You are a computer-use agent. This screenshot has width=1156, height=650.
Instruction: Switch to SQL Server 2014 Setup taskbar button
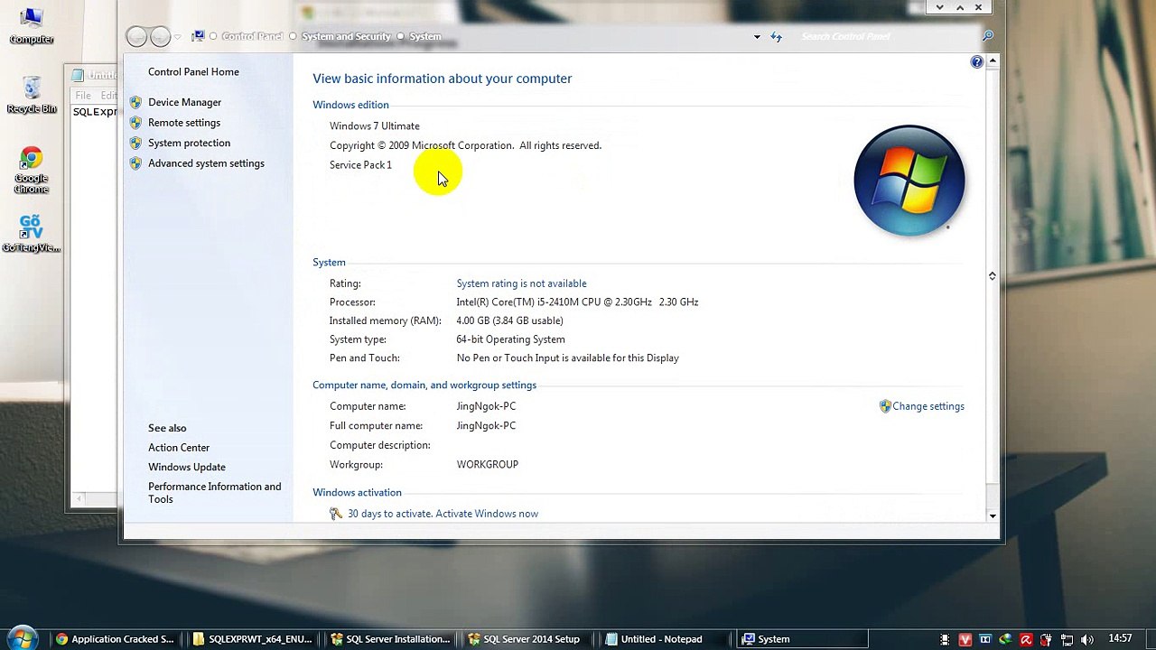pos(528,639)
